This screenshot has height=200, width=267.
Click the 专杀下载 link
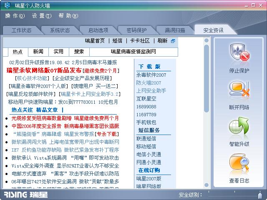click(x=107, y=134)
